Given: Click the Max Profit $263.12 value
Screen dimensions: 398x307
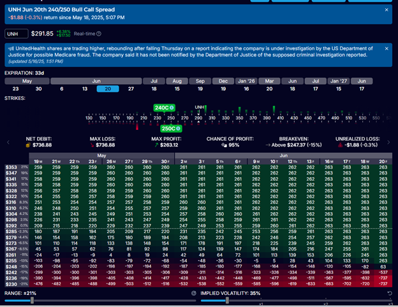Looking at the screenshot, I should 169,145.
